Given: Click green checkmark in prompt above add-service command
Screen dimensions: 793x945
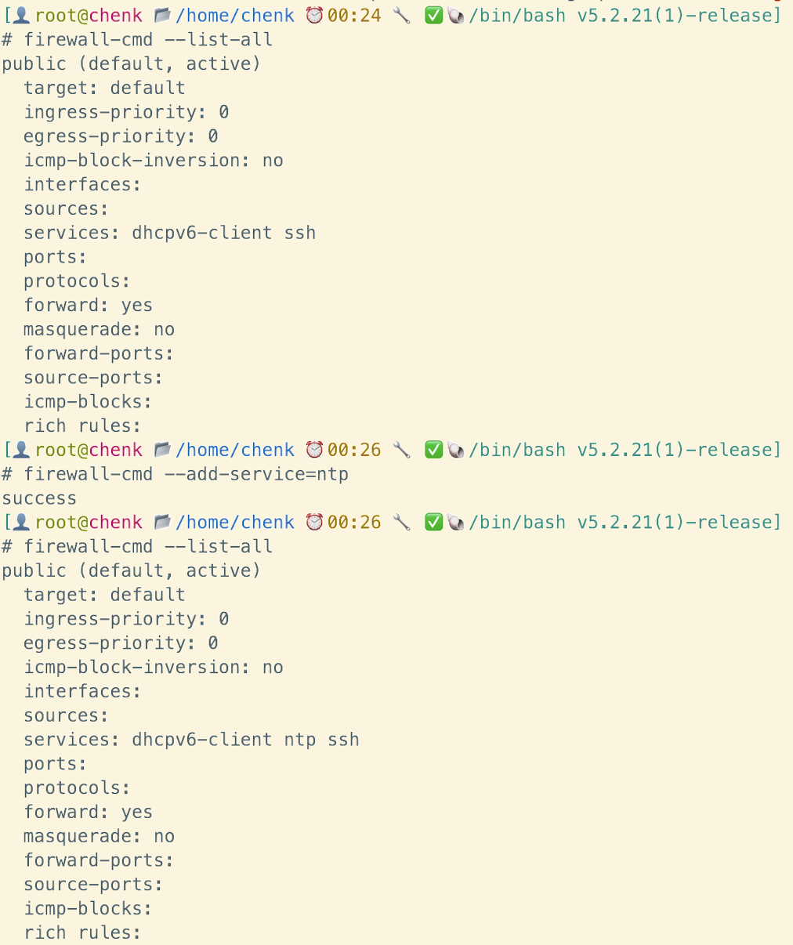Looking at the screenshot, I should [x=433, y=450].
